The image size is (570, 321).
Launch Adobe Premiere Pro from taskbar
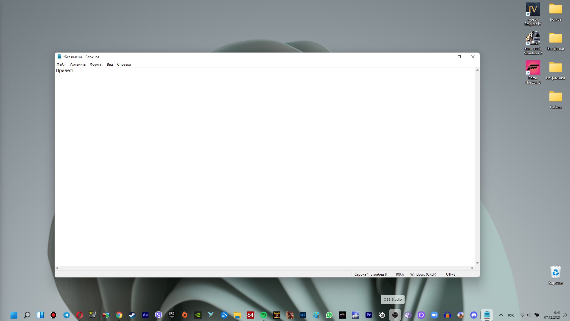click(x=368, y=315)
